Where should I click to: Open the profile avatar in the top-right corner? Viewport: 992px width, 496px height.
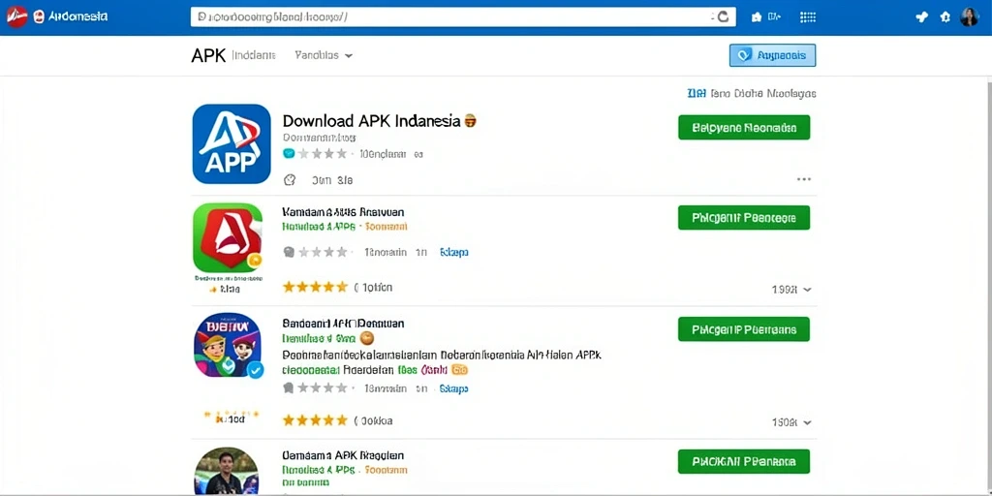969,17
